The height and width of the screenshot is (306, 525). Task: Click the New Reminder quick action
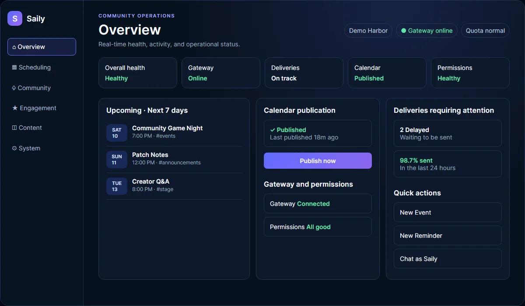[x=448, y=236]
